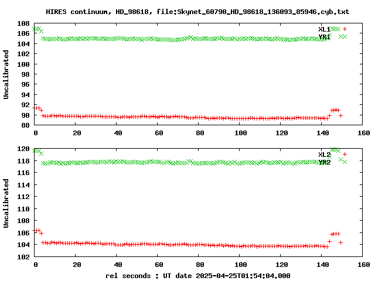Click the 'Uncalibrated' y-axis label of XL2 plot

coord(6,203)
